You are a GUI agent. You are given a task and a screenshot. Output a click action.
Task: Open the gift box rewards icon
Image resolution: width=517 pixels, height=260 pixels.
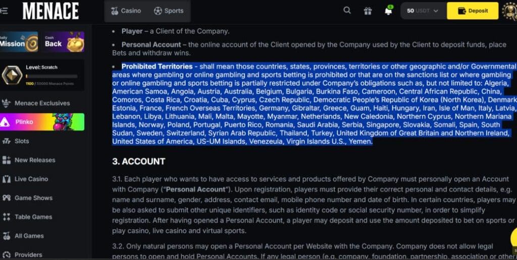(368, 11)
